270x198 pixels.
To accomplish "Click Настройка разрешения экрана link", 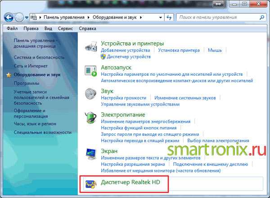I will tap(133, 164).
